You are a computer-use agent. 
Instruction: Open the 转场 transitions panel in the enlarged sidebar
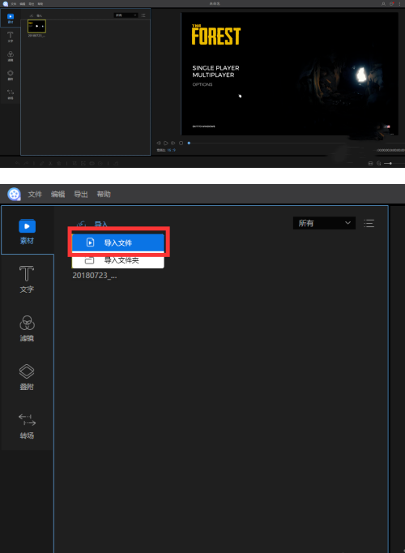[x=27, y=426]
